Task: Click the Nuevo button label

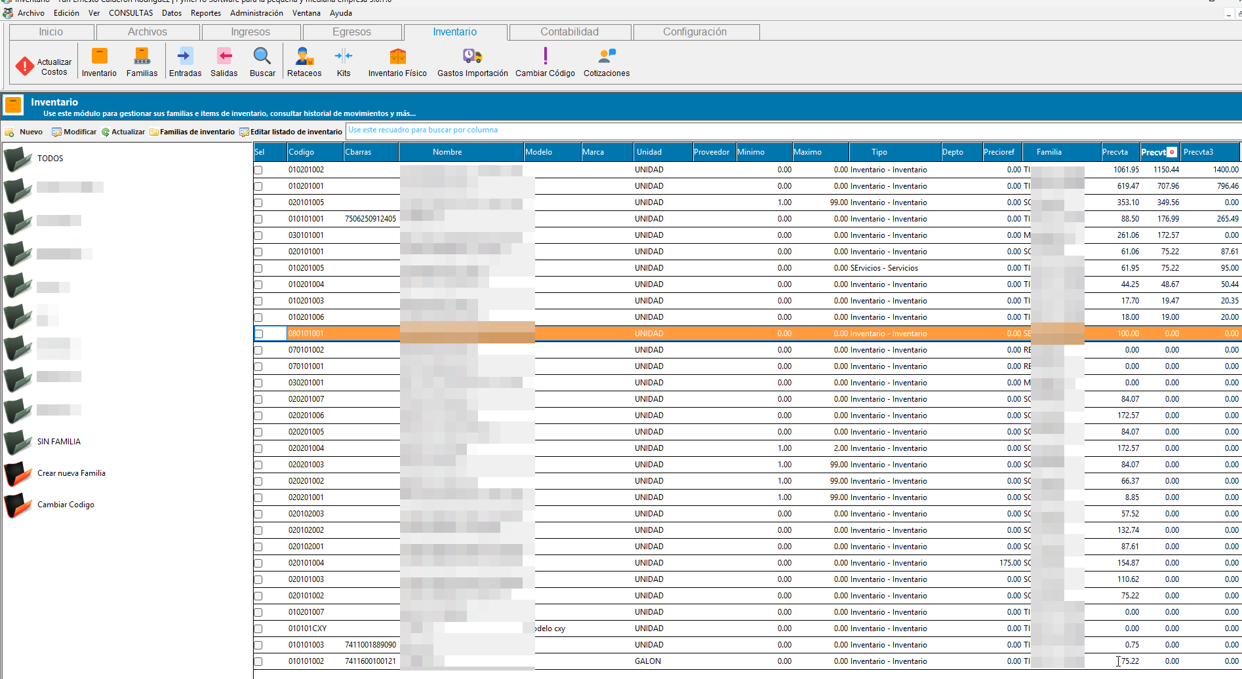Action: tap(31, 132)
